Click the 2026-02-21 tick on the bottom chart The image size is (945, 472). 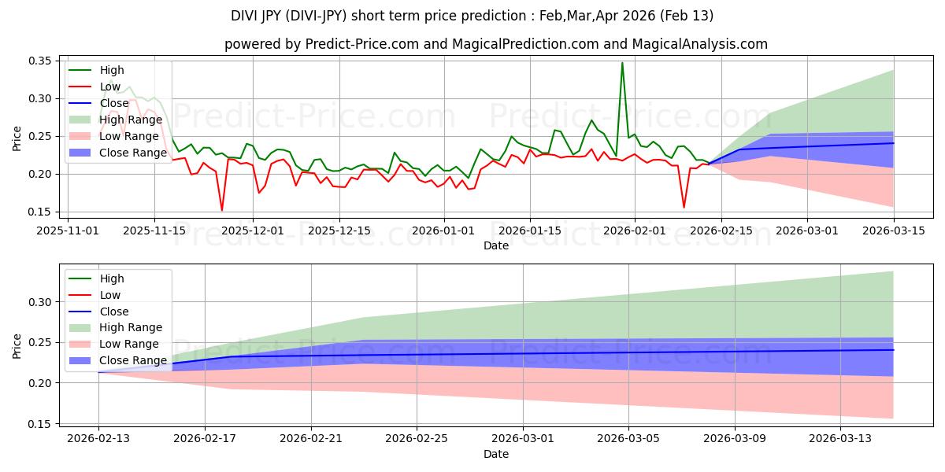click(x=311, y=438)
